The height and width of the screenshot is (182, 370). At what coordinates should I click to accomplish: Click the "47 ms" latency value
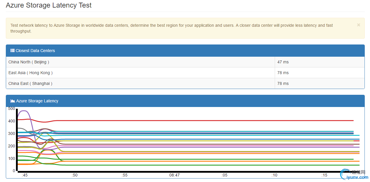coord(283,62)
